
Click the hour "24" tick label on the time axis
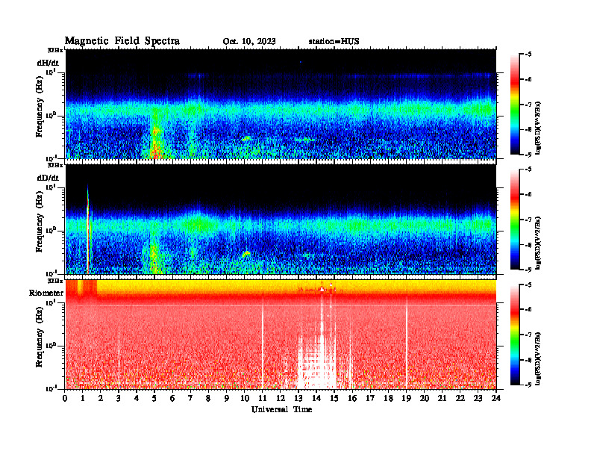coord(496,399)
